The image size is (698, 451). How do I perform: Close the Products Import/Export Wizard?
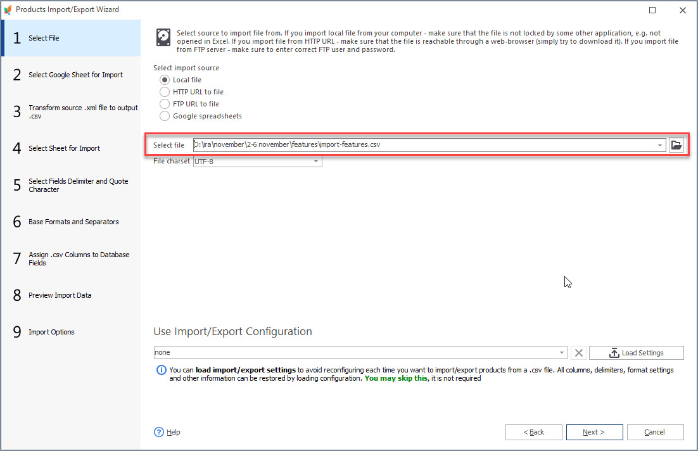[x=682, y=10]
